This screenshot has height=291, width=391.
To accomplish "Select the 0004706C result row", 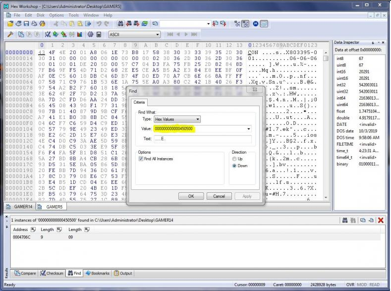I will pos(21,237).
